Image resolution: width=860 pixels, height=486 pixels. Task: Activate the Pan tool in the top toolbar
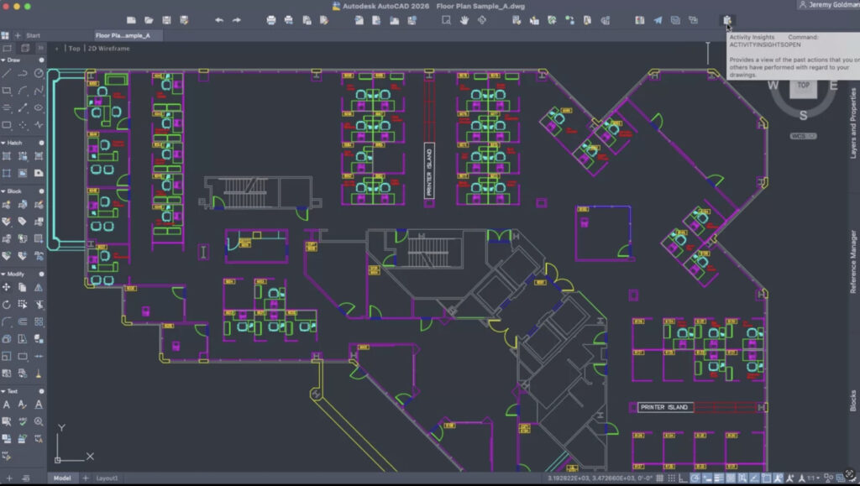coord(463,20)
